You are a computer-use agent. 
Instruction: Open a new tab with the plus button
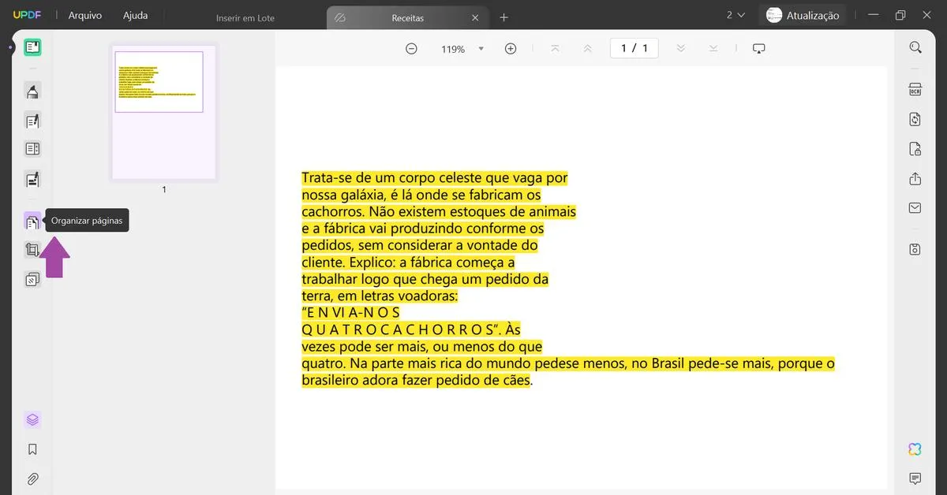click(503, 17)
